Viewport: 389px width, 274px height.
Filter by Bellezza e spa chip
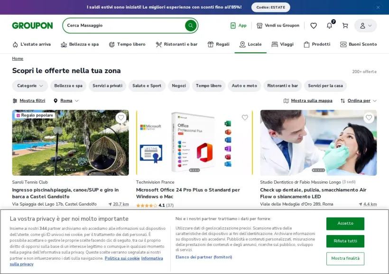(68, 85)
